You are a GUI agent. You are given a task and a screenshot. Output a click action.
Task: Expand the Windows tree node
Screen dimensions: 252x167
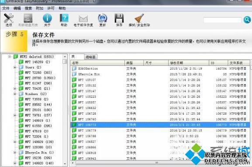pos(15,94)
